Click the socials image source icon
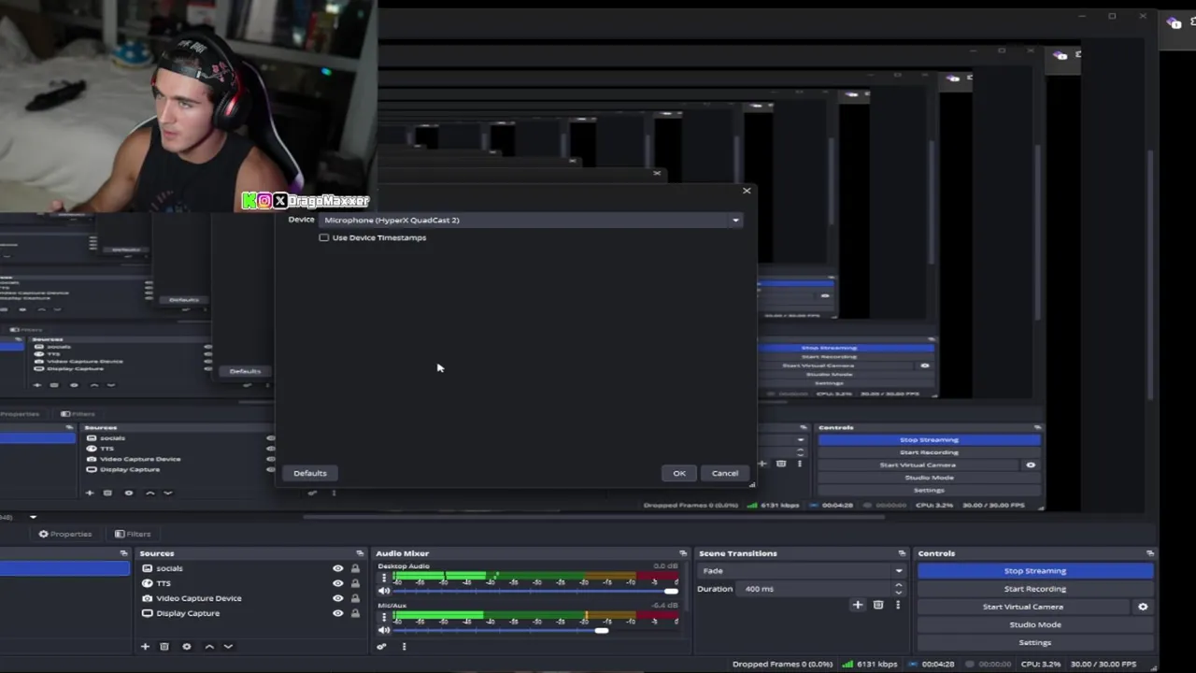The width and height of the screenshot is (1196, 673). click(147, 568)
